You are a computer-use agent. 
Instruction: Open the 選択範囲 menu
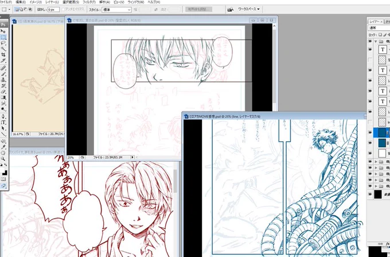(x=71, y=2)
